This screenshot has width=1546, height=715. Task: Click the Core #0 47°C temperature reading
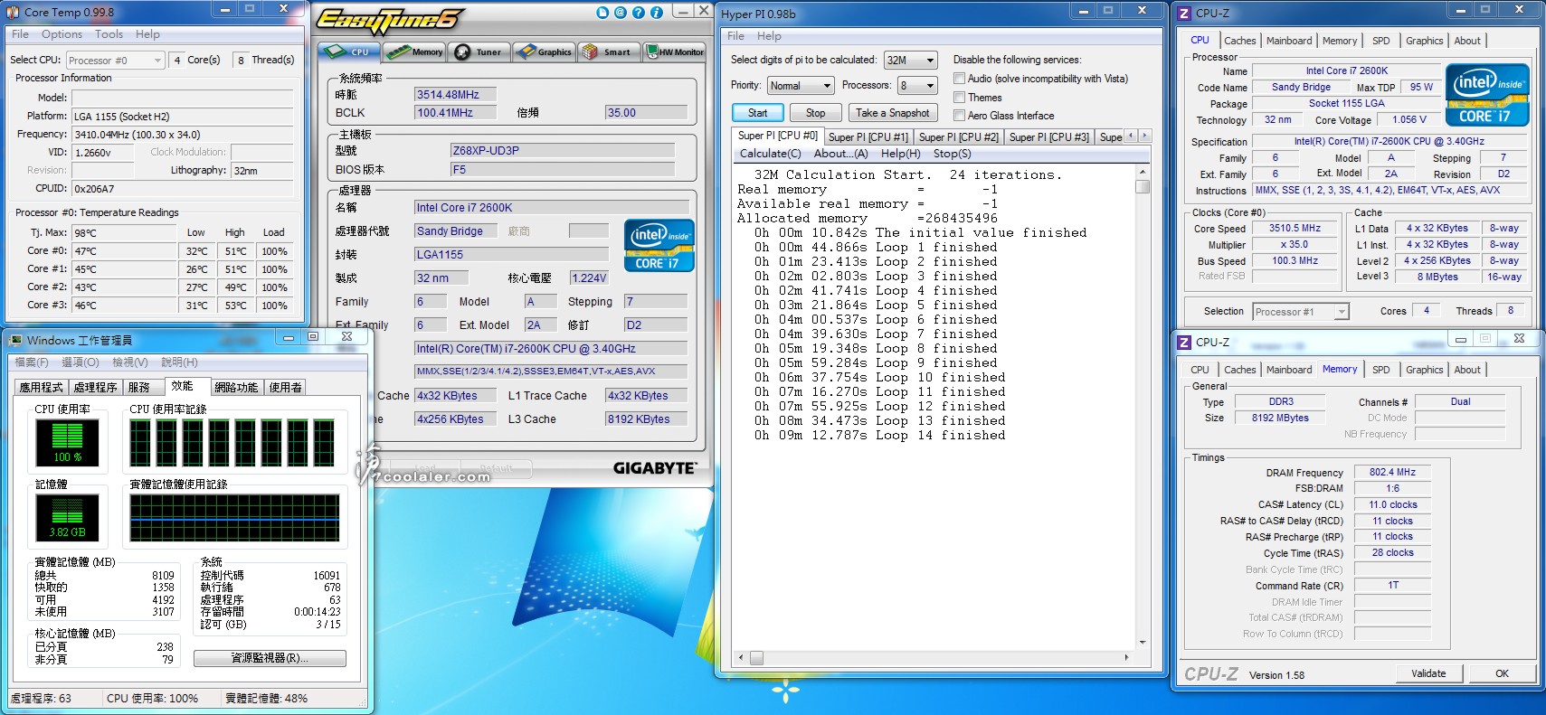pyautogui.click(x=124, y=251)
